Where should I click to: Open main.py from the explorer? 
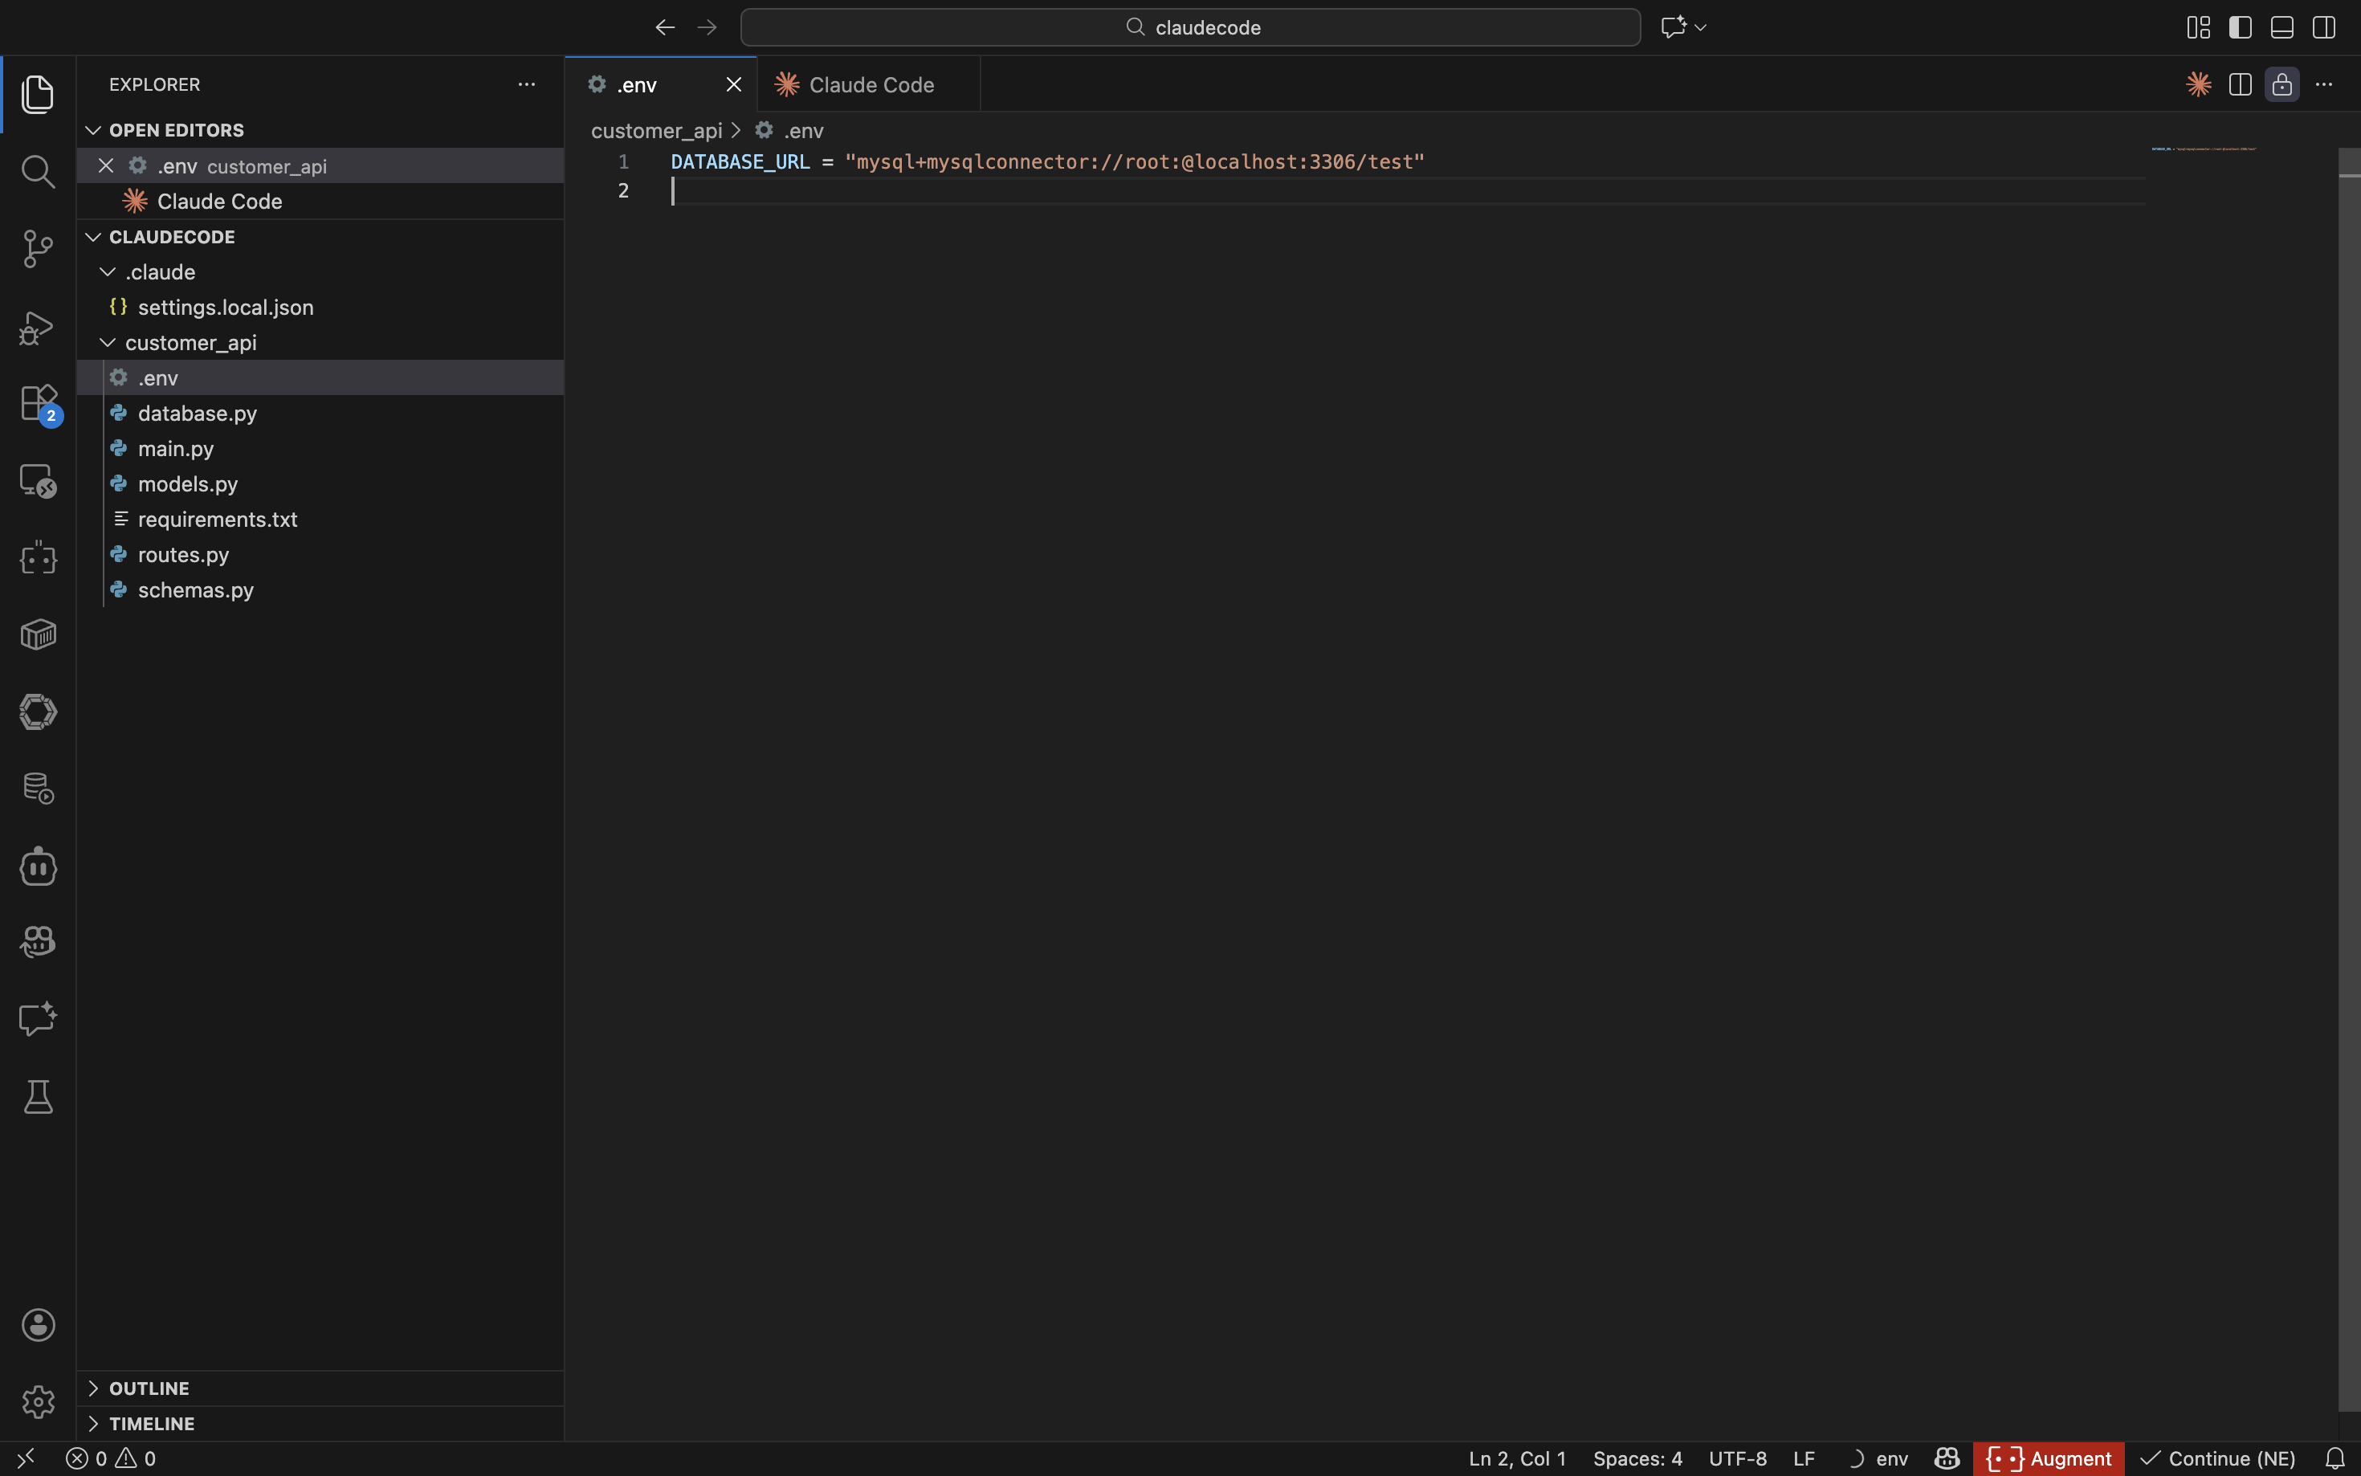pos(176,449)
